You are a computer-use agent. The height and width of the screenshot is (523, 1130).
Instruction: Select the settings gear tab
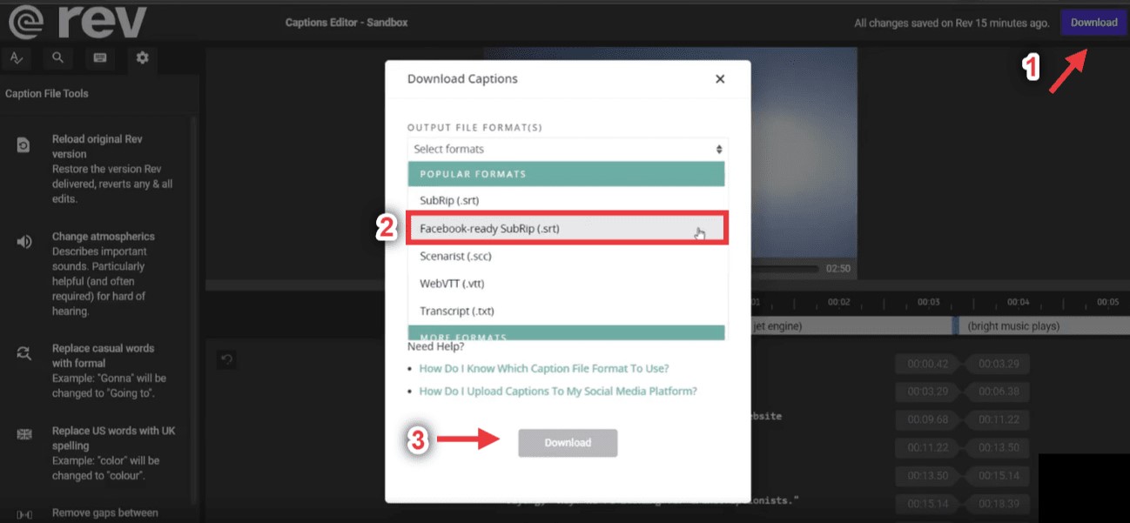pyautogui.click(x=143, y=58)
